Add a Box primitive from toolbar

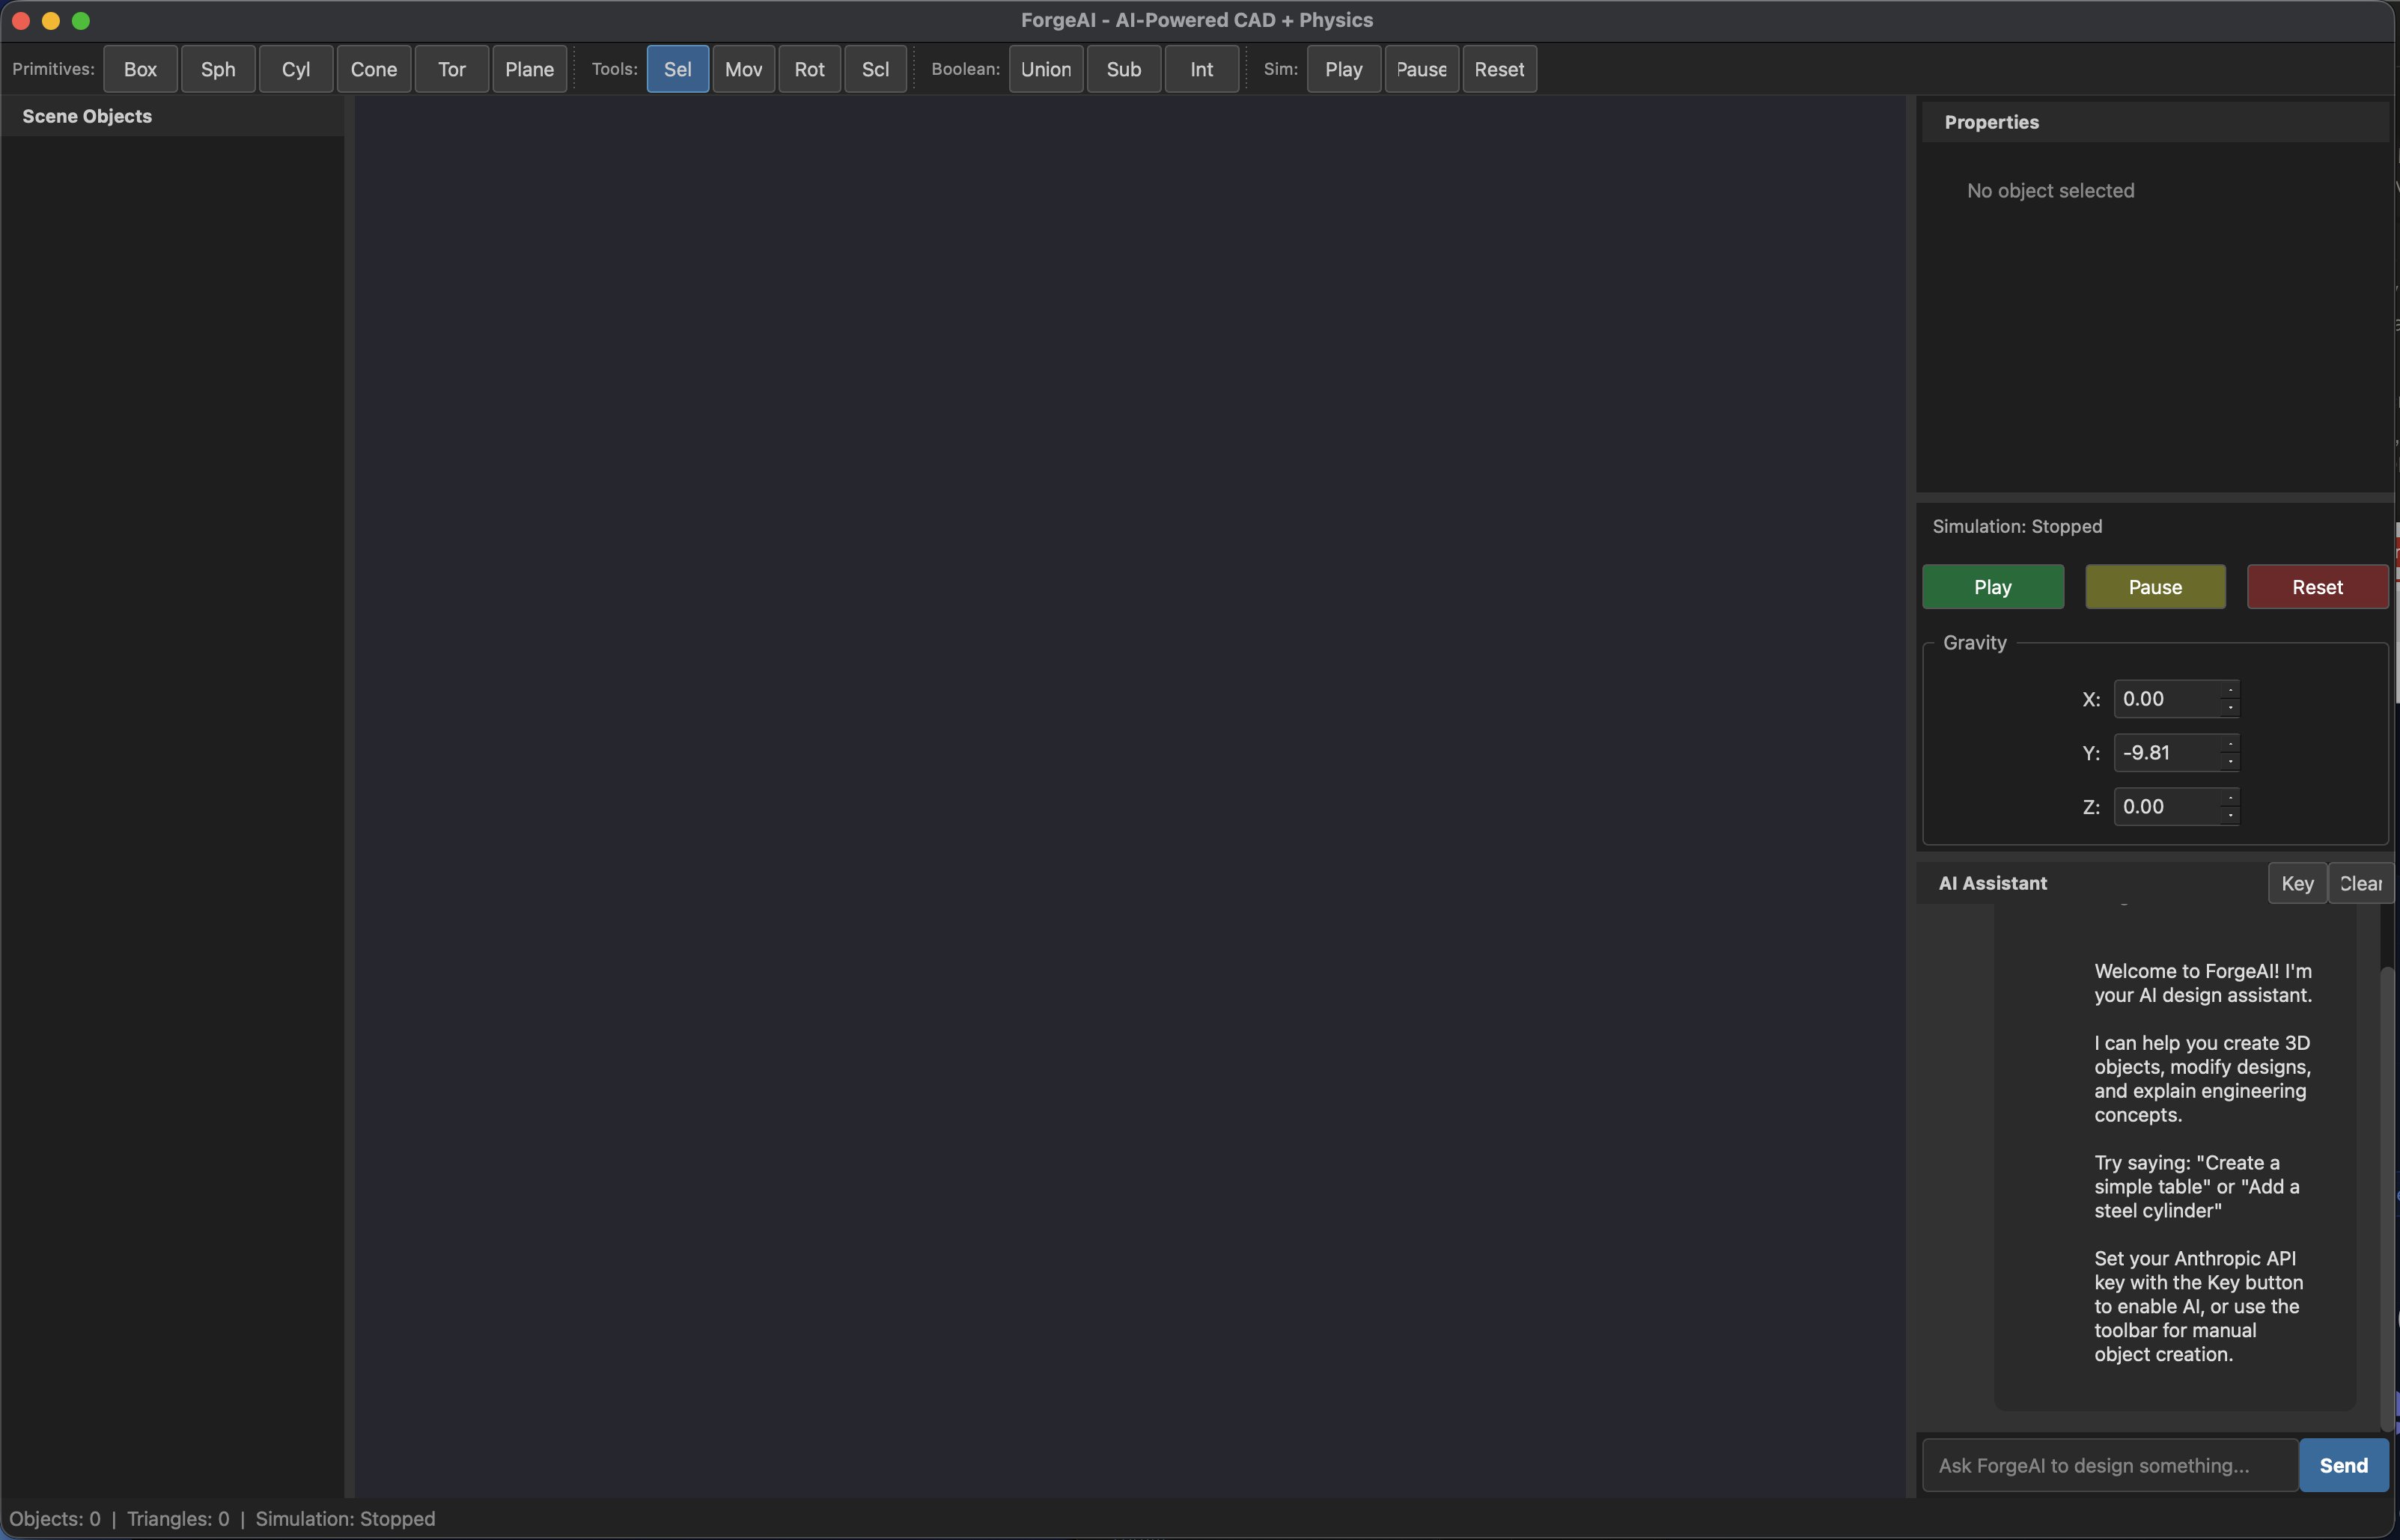point(140,69)
